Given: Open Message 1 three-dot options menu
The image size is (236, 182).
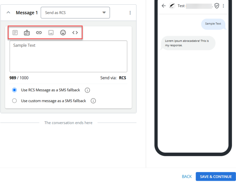Looking at the screenshot, I should point(130,13).
